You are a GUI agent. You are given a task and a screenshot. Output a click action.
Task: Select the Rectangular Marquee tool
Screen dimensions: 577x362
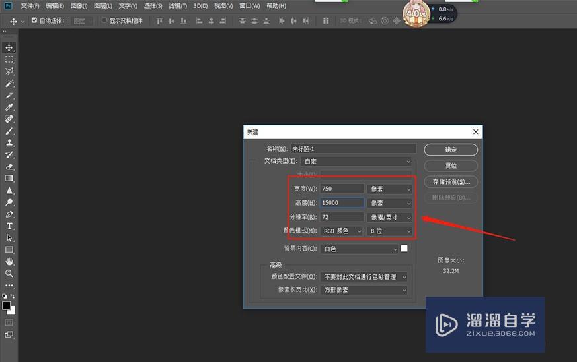click(9, 59)
